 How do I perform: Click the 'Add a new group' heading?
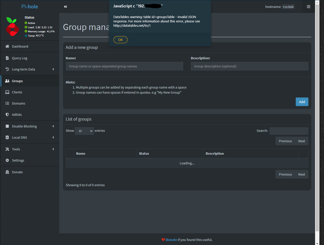tap(82, 47)
